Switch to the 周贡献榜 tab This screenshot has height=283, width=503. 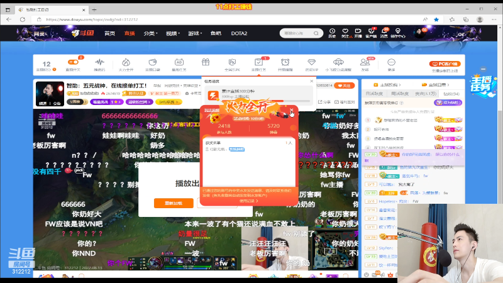[x=400, y=94]
